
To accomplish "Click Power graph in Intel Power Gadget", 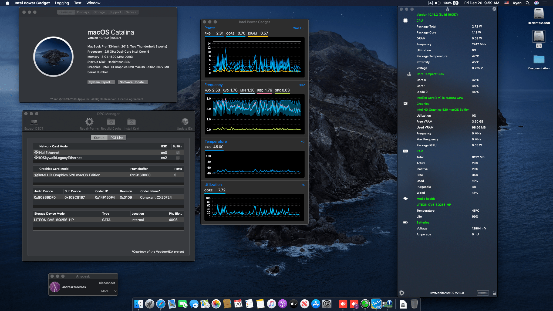I will click(254, 57).
